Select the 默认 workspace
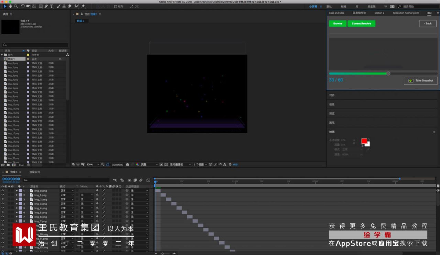 click(329, 7)
